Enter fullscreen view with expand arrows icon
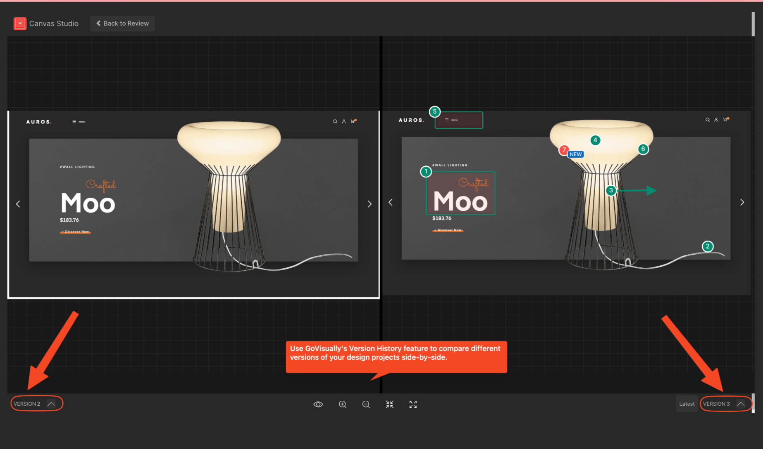 412,404
